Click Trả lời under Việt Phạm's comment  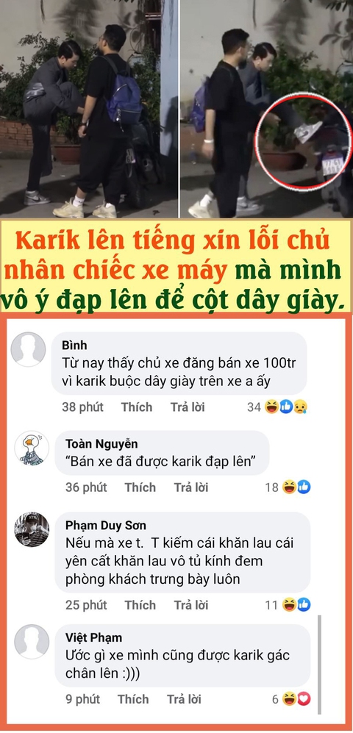(x=184, y=699)
